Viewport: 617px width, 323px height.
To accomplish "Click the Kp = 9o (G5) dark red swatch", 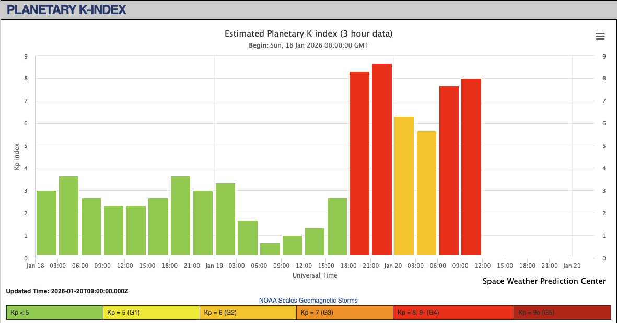I will [x=562, y=313].
